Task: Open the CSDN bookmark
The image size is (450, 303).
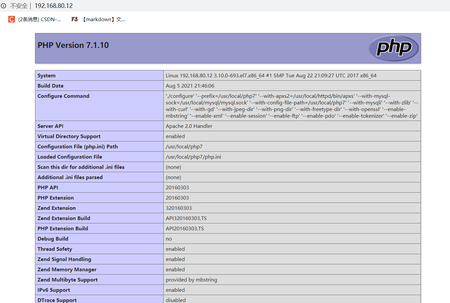Action: click(35, 19)
